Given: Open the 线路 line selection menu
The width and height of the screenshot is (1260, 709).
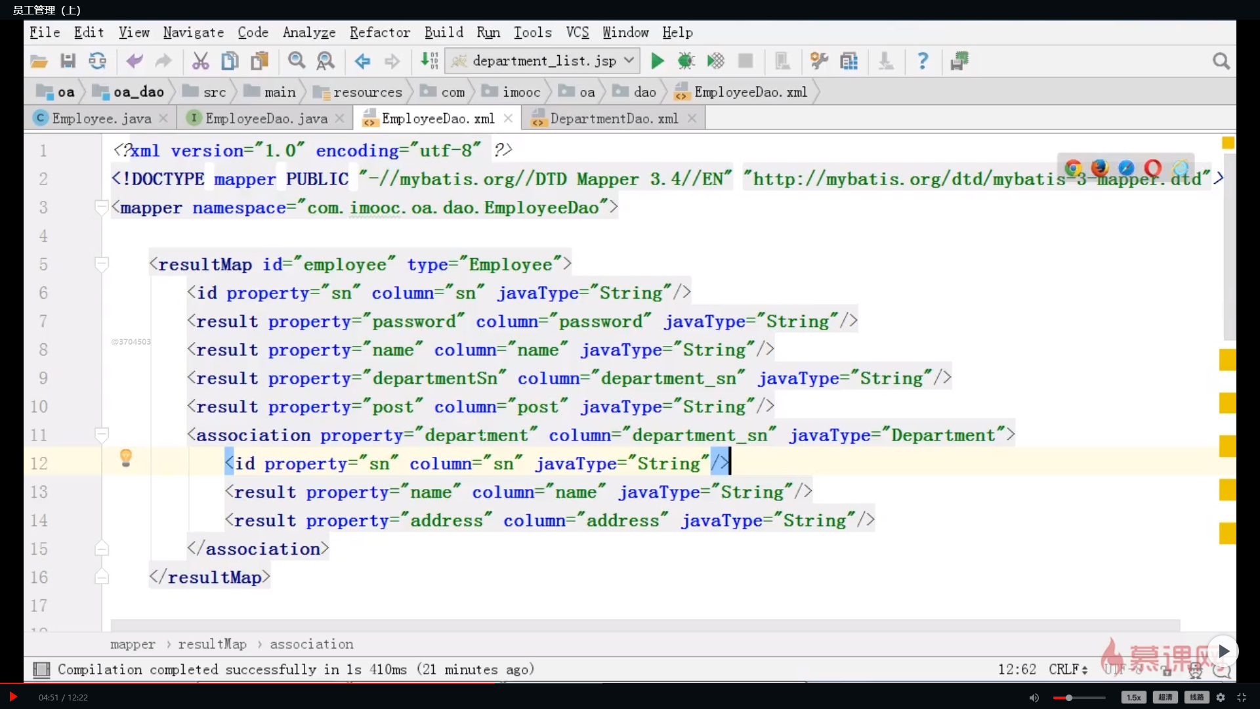Looking at the screenshot, I should point(1196,697).
